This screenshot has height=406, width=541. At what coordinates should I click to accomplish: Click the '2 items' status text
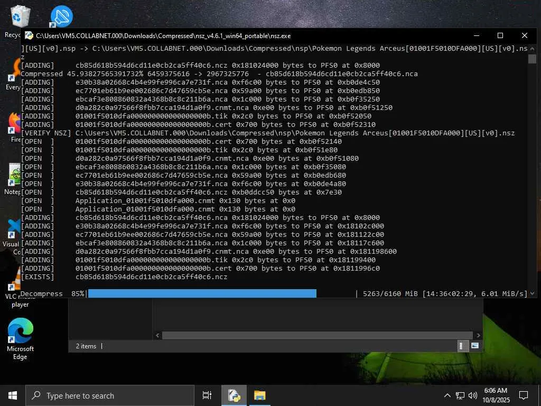tap(86, 346)
